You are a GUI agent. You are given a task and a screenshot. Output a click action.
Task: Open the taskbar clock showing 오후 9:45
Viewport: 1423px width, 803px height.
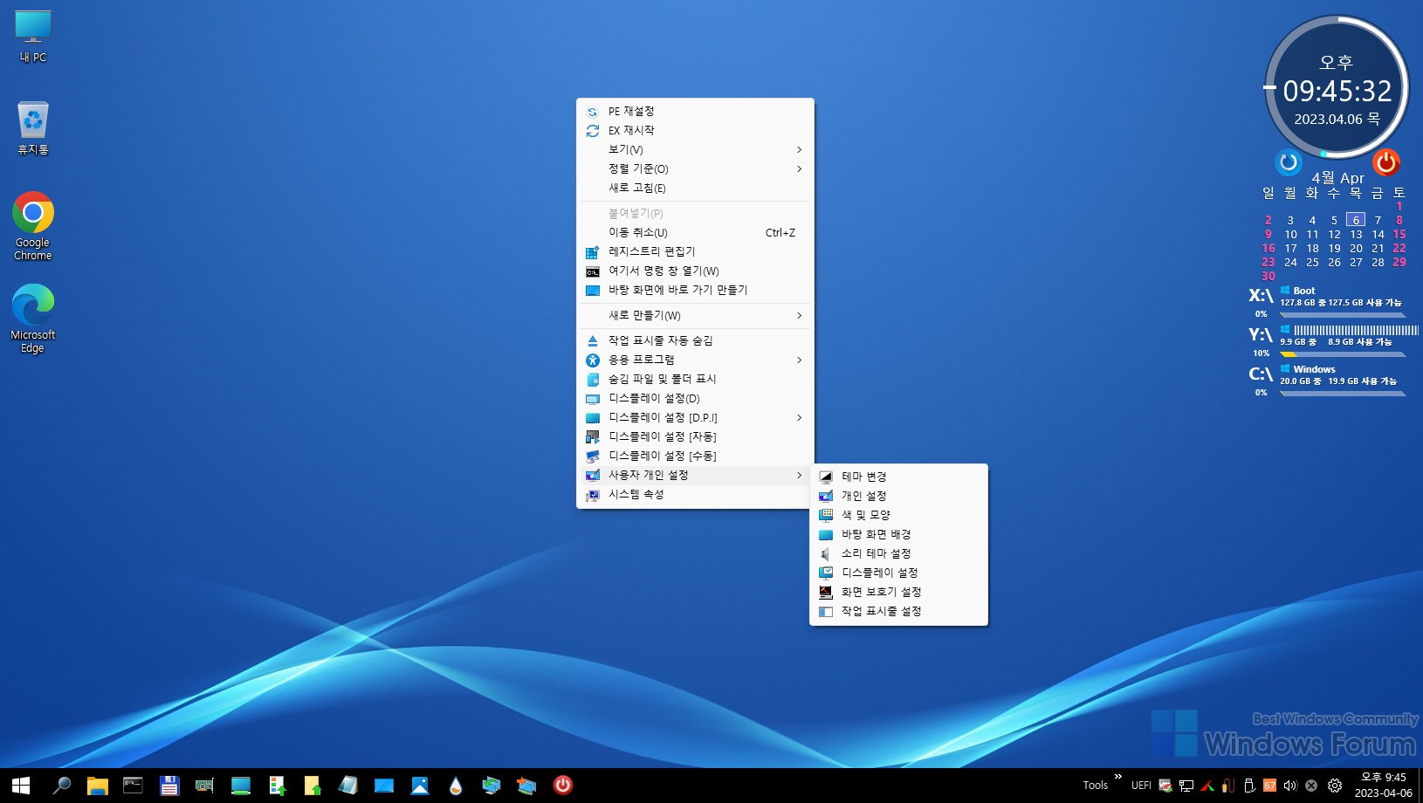click(1383, 786)
